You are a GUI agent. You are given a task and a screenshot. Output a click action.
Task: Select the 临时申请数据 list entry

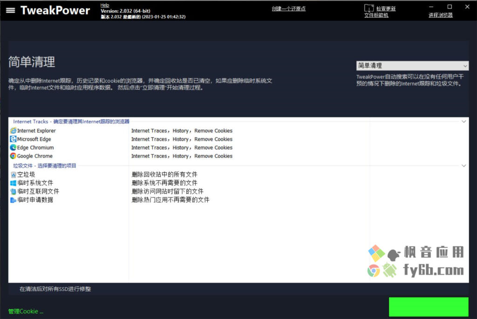[x=35, y=200]
